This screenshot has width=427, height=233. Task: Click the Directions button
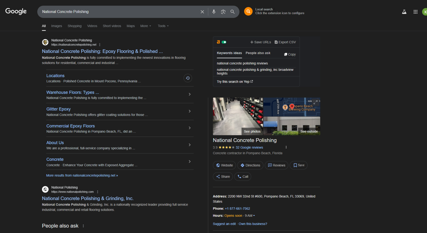250,165
